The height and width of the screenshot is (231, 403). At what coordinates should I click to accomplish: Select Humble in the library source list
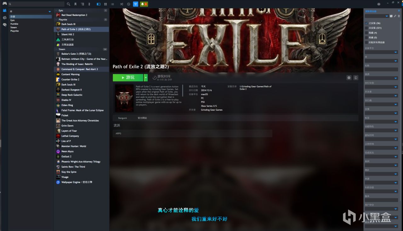(31, 24)
